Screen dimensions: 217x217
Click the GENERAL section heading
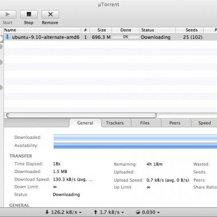(x=19, y=205)
